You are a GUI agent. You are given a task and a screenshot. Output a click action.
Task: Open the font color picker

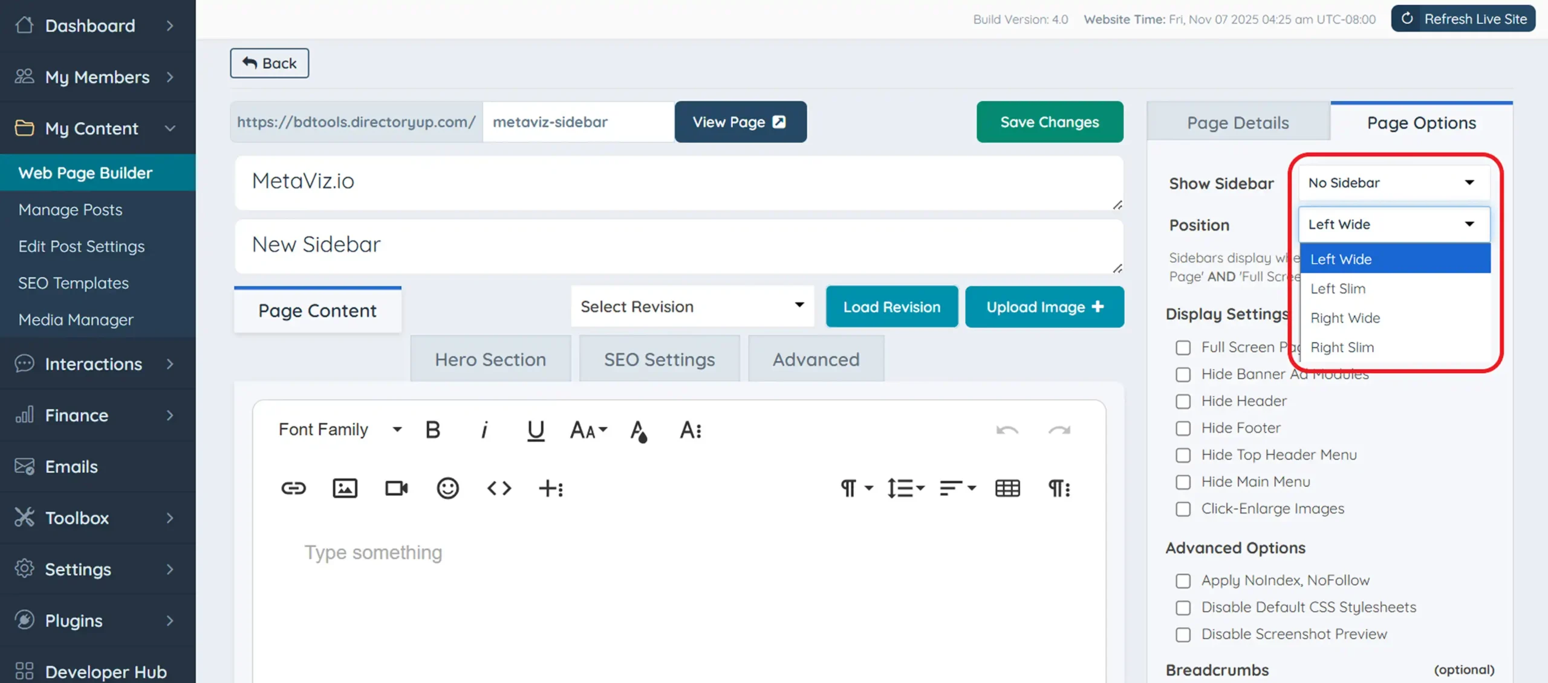pos(639,430)
